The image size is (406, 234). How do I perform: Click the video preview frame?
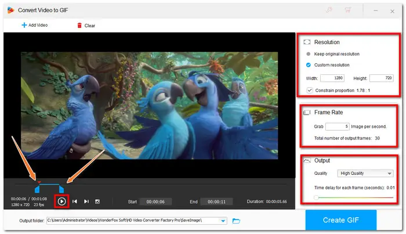(x=150, y=106)
